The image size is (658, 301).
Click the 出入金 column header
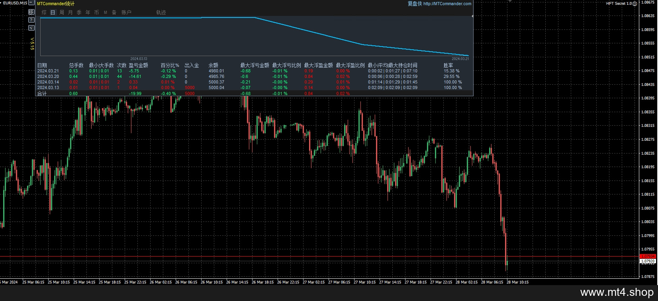[x=192, y=65]
